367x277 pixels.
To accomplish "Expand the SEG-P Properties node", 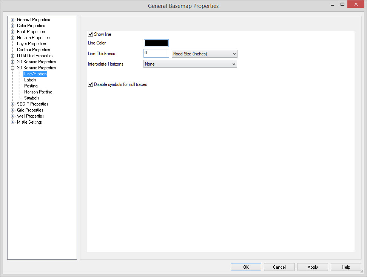I will (13, 104).
